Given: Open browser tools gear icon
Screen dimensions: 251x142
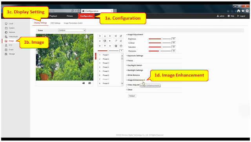Looking at the screenshot, I should coord(247,11).
